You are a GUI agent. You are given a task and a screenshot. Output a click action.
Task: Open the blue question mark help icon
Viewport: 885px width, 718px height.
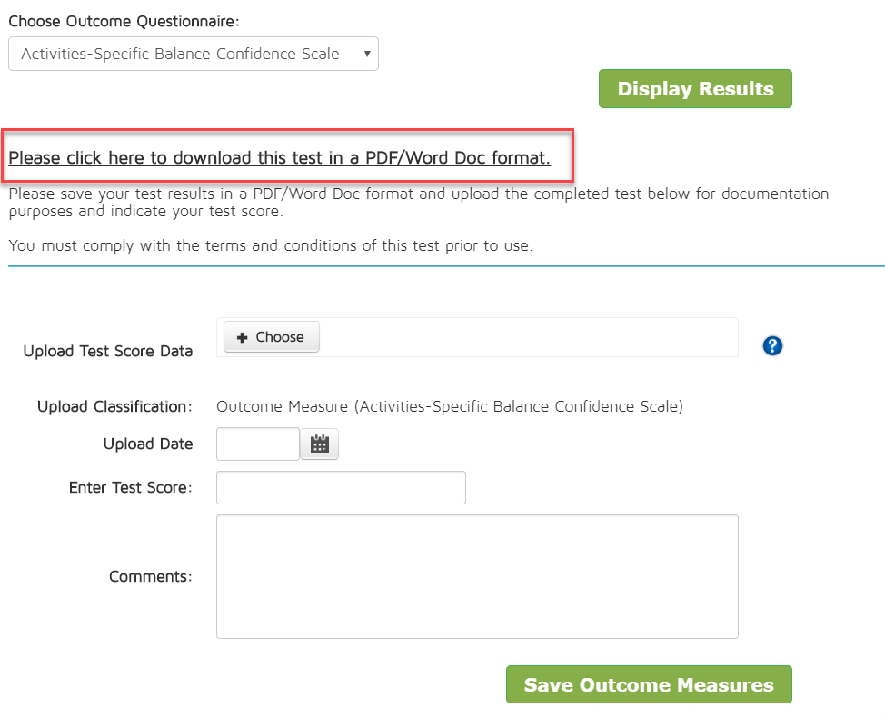pyautogui.click(x=773, y=345)
